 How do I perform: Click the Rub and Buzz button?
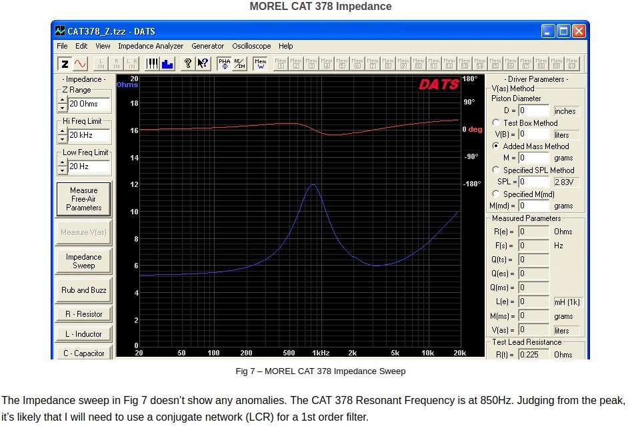coord(84,290)
